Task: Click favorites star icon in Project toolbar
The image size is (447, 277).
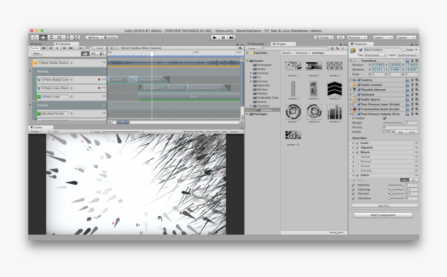Action: (343, 48)
